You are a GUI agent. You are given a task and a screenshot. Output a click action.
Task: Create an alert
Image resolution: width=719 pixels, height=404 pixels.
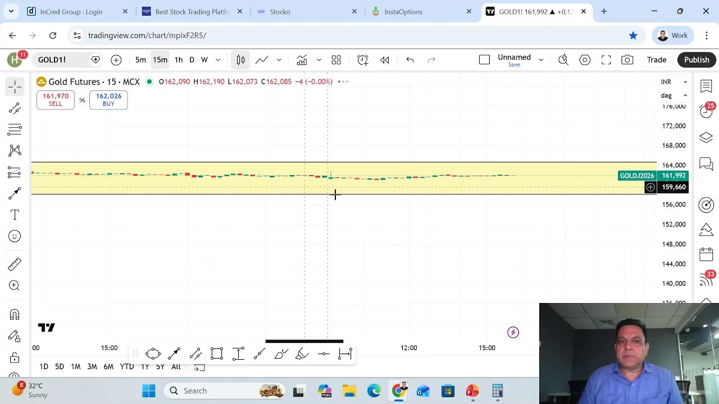pyautogui.click(x=363, y=60)
